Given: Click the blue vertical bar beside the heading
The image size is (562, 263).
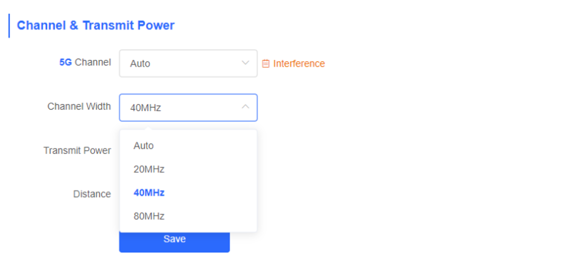Looking at the screenshot, I should (x=9, y=26).
